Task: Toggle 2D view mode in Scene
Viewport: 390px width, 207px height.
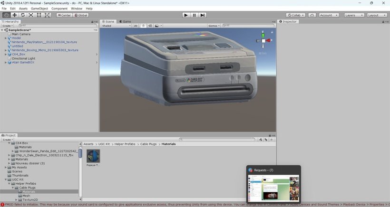Action: click(x=136, y=26)
